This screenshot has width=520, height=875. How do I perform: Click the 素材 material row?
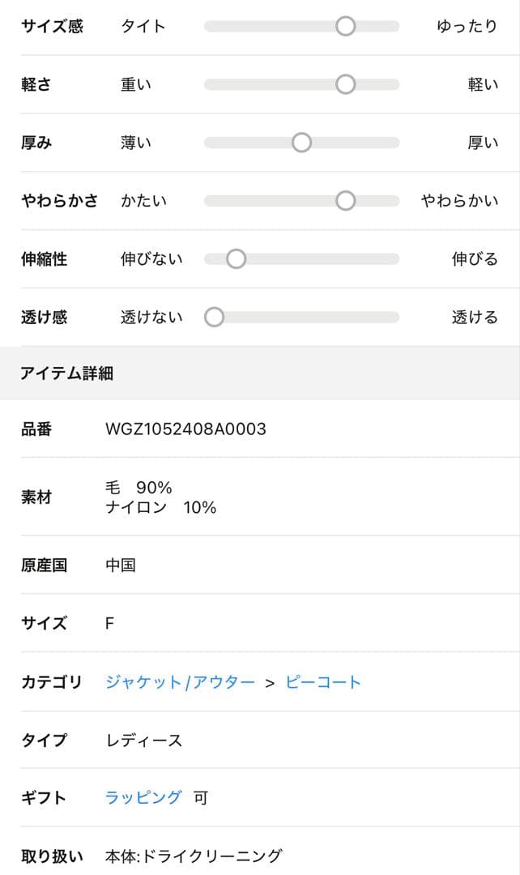pyautogui.click(x=36, y=497)
